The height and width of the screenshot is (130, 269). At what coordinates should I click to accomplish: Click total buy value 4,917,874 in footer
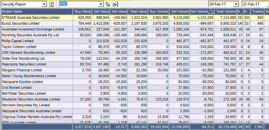point(82,127)
